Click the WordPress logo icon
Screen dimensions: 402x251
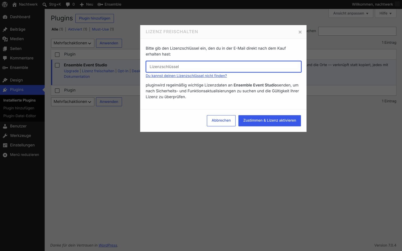click(x=5, y=4)
